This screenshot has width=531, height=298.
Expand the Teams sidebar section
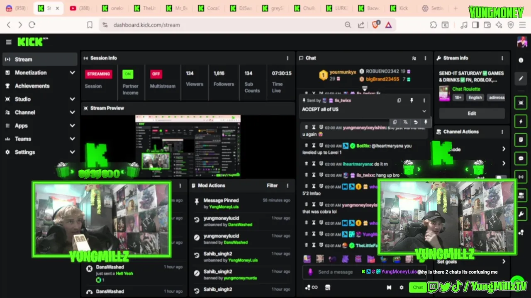(x=40, y=139)
